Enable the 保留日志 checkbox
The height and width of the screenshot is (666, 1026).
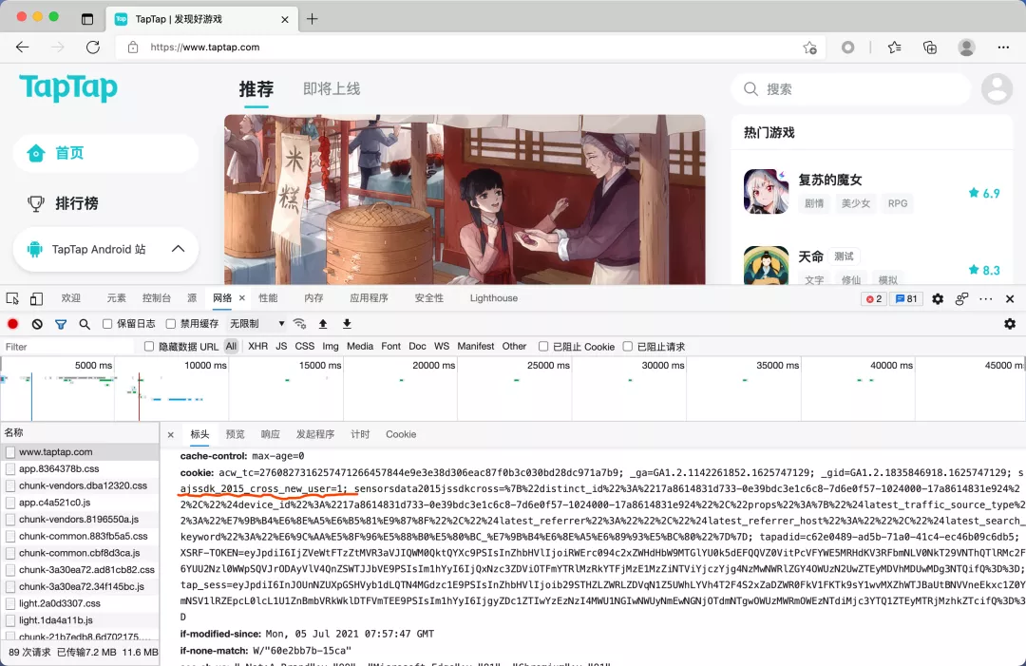[x=107, y=322]
